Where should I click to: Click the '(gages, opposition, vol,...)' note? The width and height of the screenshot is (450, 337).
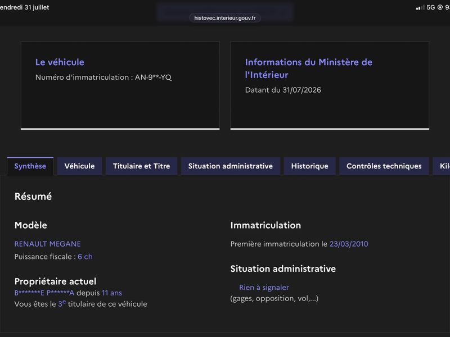point(274,299)
